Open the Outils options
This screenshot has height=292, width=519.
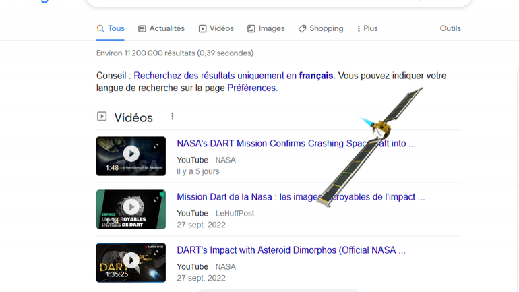pyautogui.click(x=450, y=28)
